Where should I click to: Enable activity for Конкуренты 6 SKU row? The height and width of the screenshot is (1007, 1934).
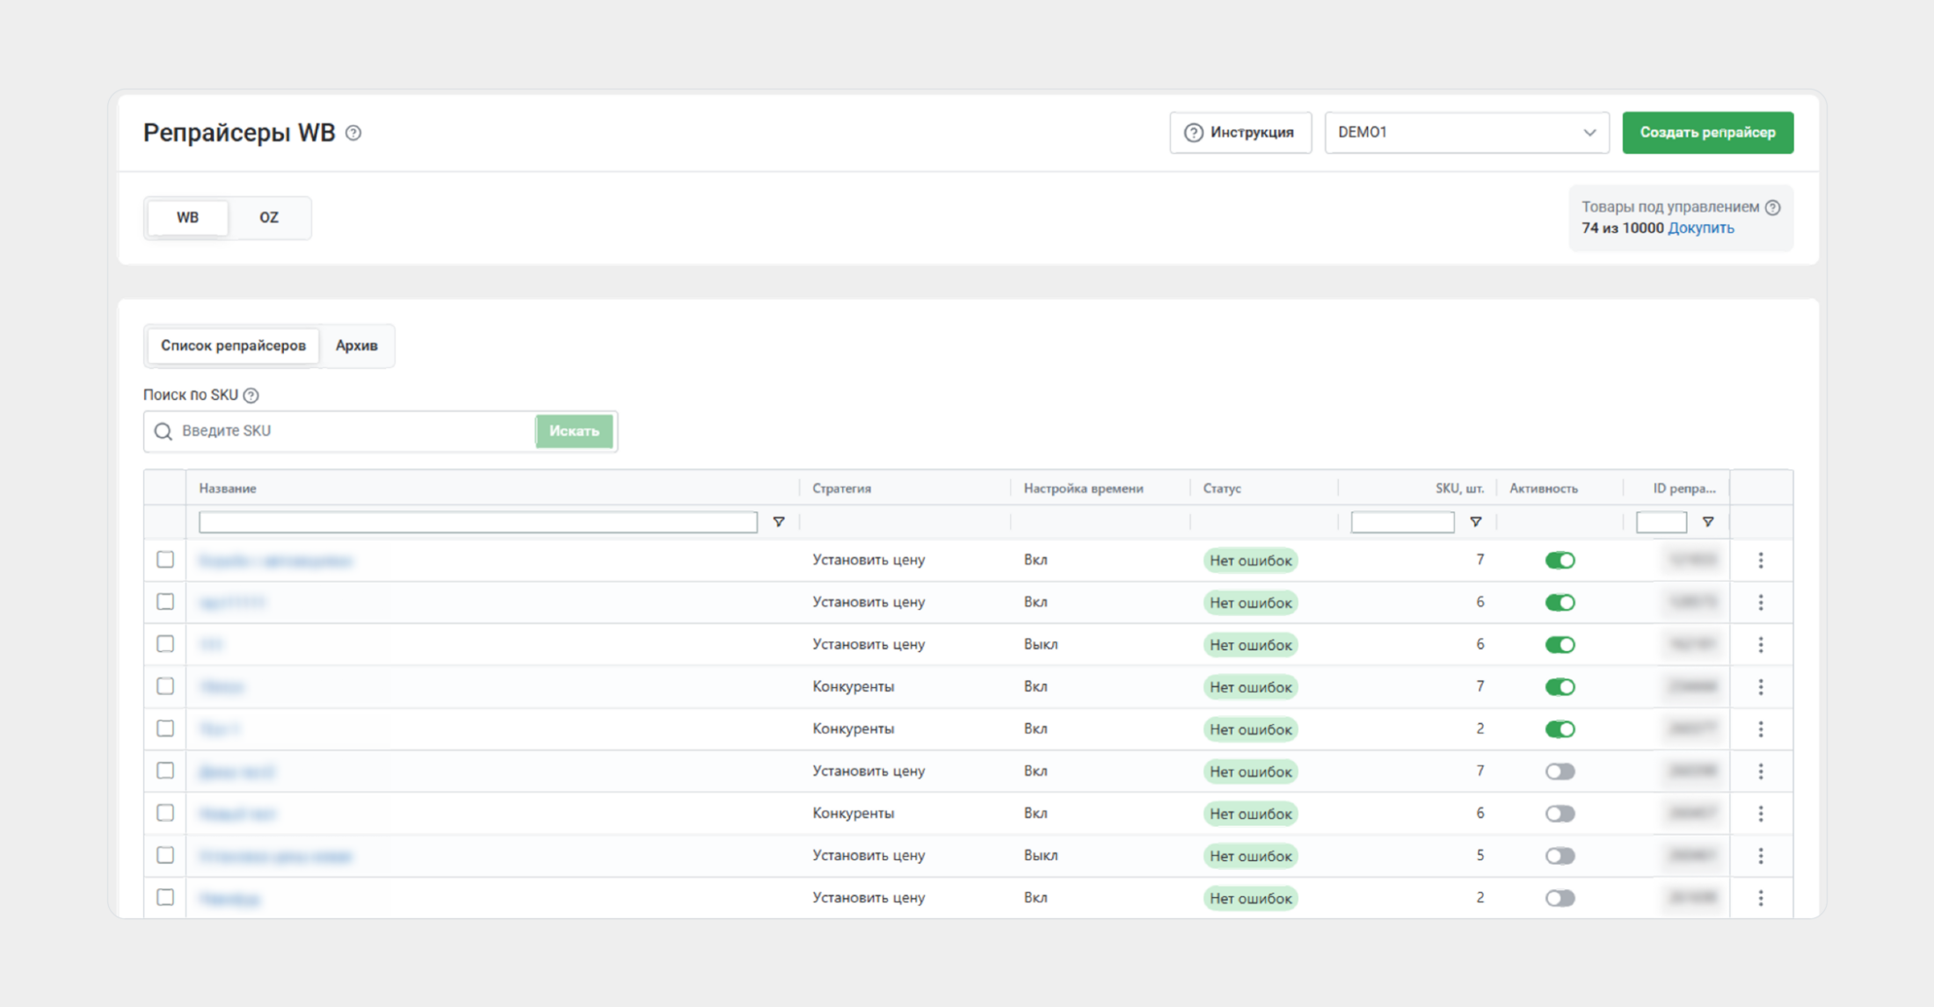(x=1560, y=814)
